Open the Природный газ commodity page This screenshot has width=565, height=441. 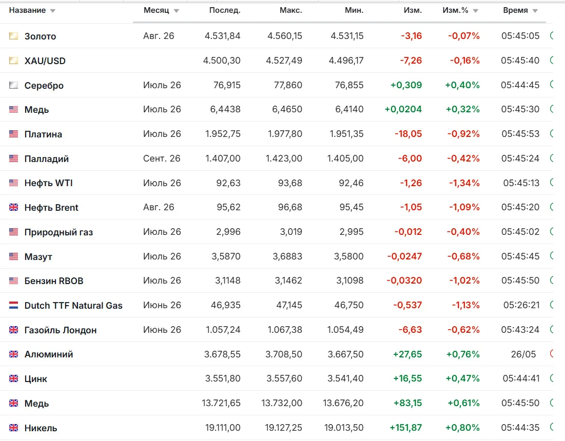[59, 232]
